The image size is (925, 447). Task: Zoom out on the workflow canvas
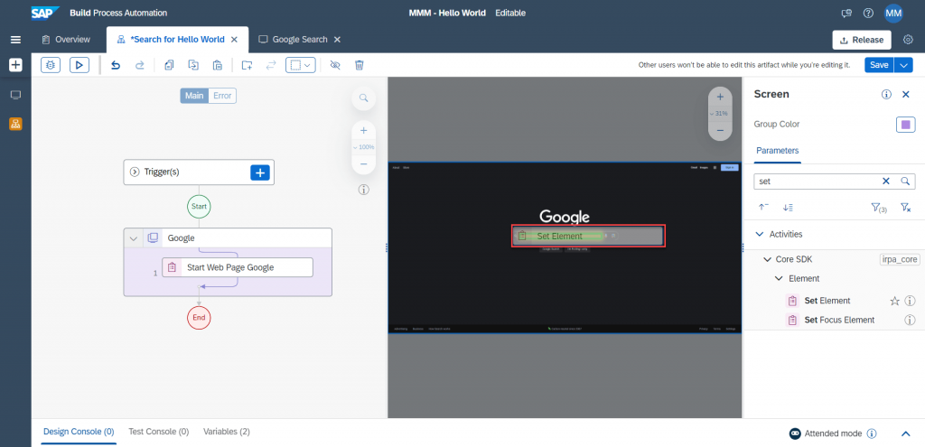363,164
